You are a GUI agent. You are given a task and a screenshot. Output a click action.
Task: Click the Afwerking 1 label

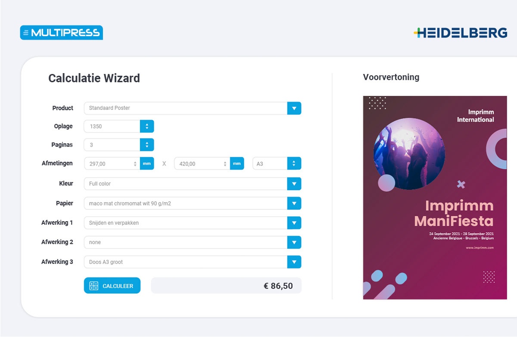pyautogui.click(x=57, y=222)
